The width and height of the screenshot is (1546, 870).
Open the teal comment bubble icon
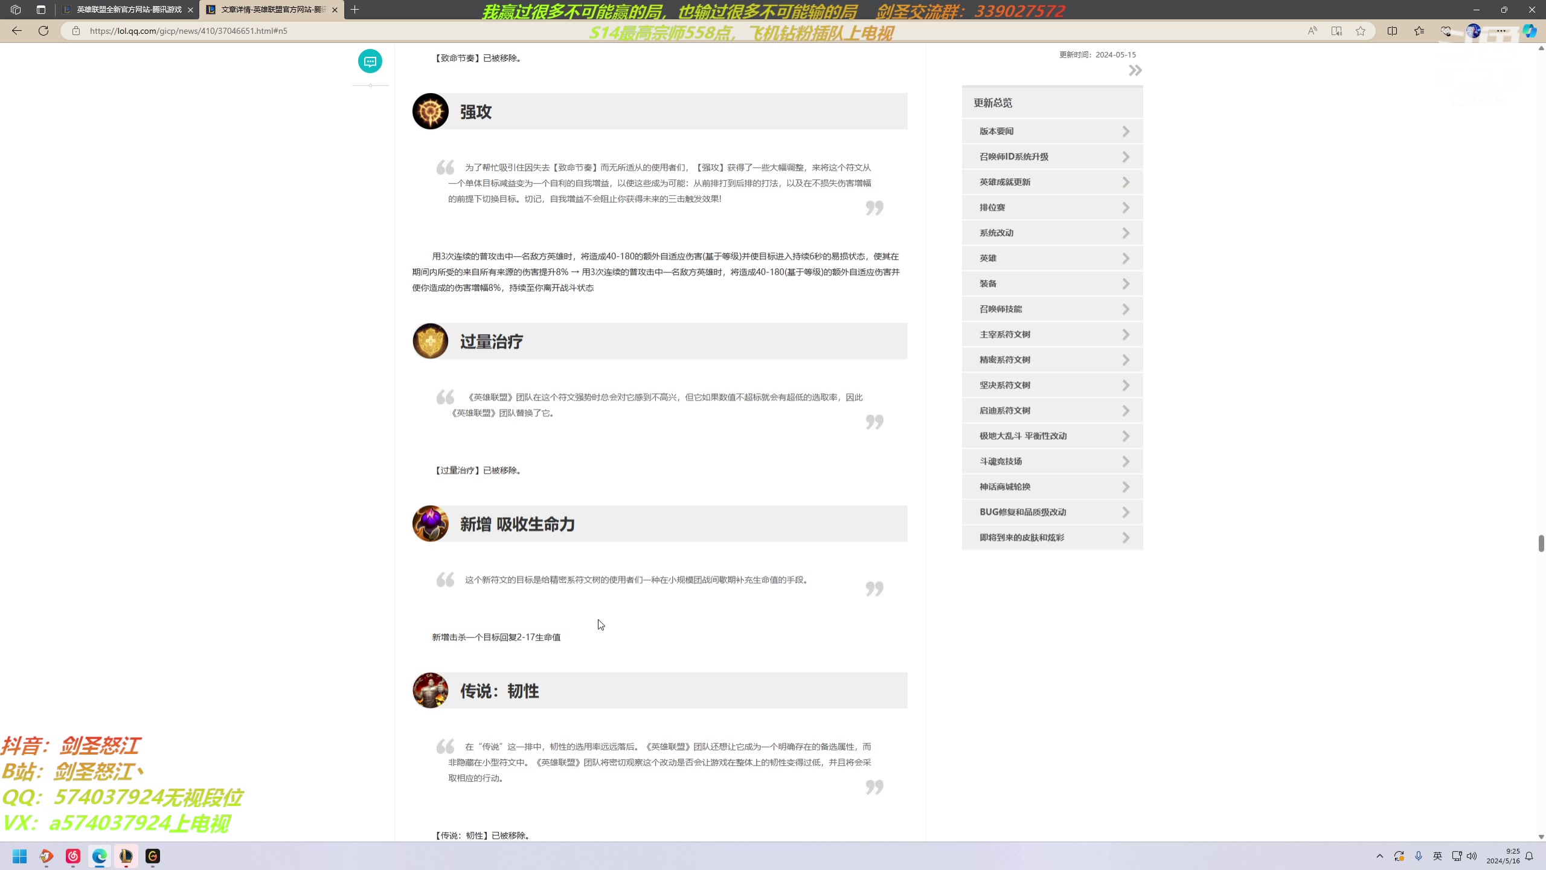click(x=370, y=61)
